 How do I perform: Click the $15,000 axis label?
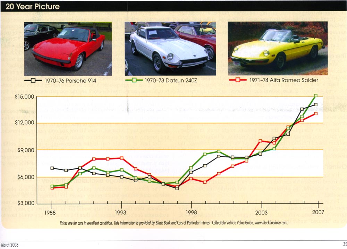pyautogui.click(x=24, y=97)
